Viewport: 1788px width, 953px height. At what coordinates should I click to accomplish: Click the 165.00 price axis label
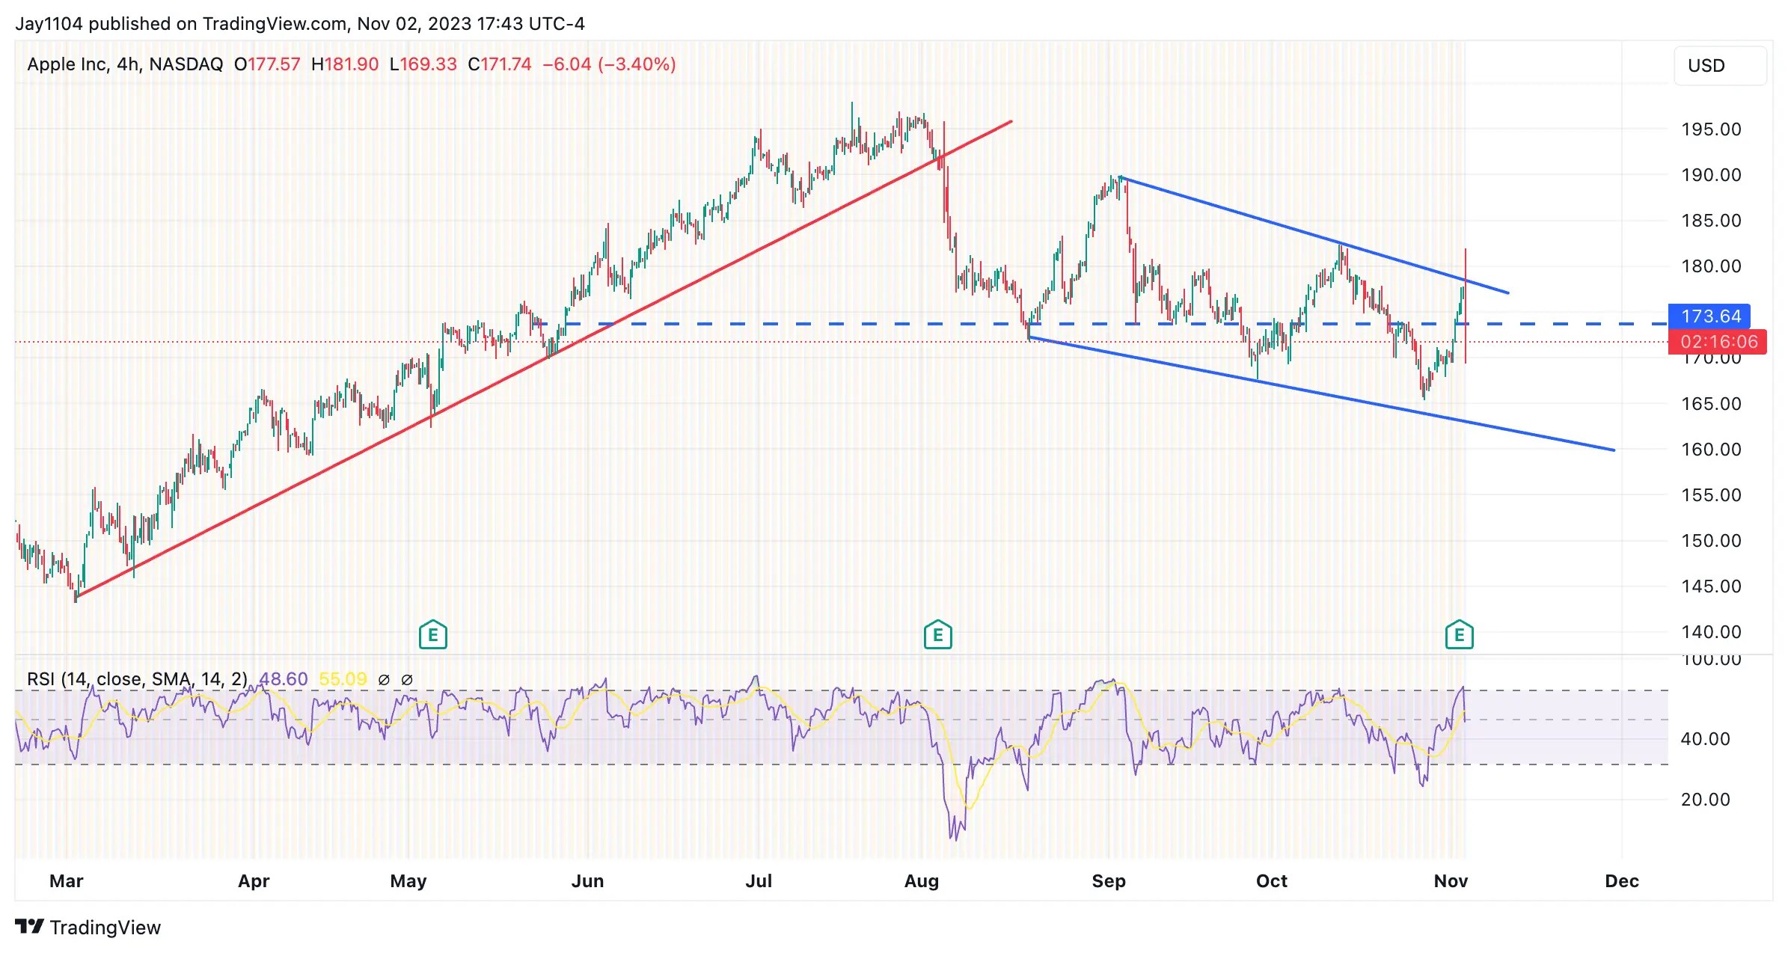pyautogui.click(x=1711, y=404)
